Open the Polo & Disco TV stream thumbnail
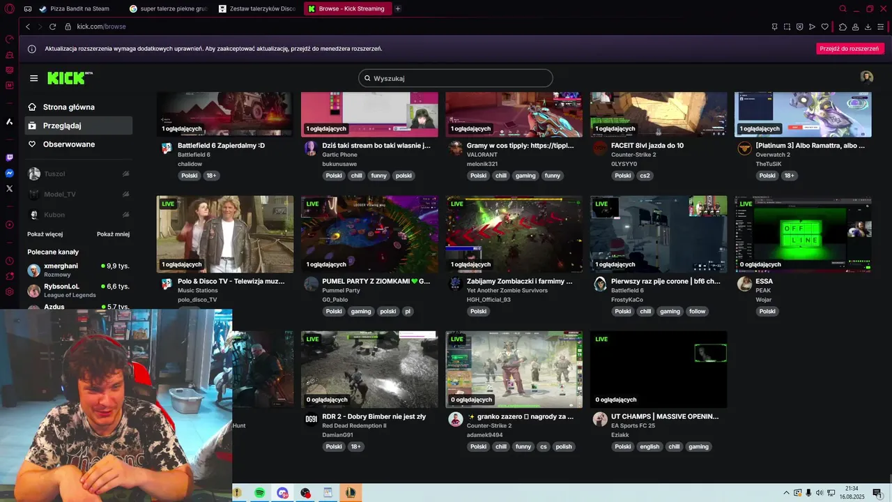The image size is (892, 502). [225, 234]
